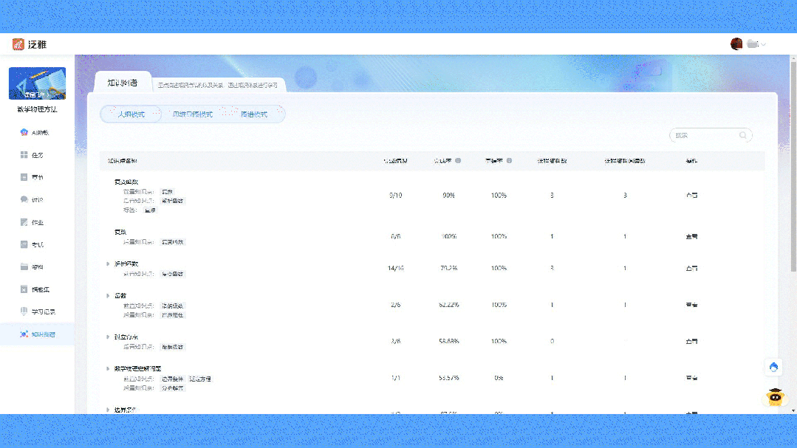797x448 pixels.
Task: Switch to 图谱模式 graph mode
Action: click(x=254, y=114)
